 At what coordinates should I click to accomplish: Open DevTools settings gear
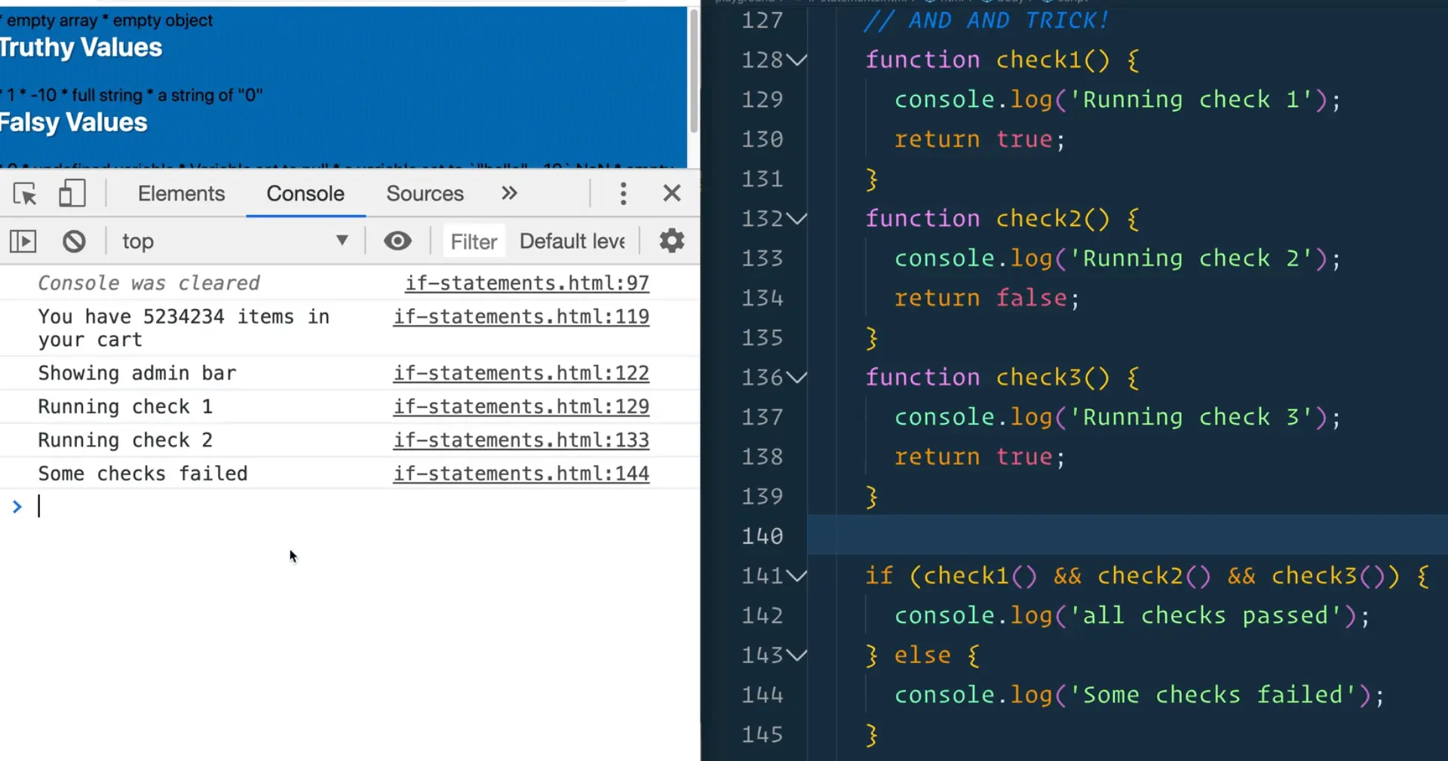point(670,241)
